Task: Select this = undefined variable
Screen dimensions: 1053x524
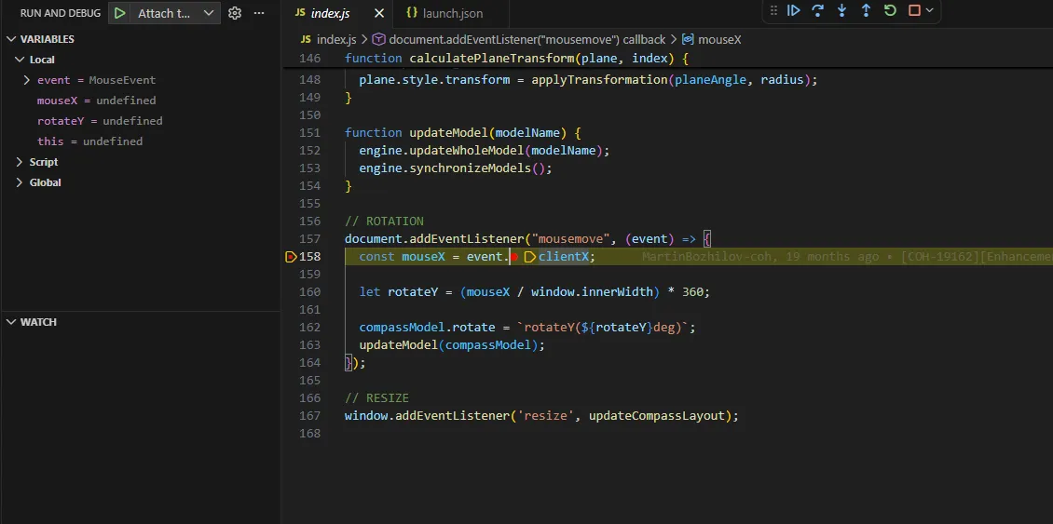Action: pos(89,141)
